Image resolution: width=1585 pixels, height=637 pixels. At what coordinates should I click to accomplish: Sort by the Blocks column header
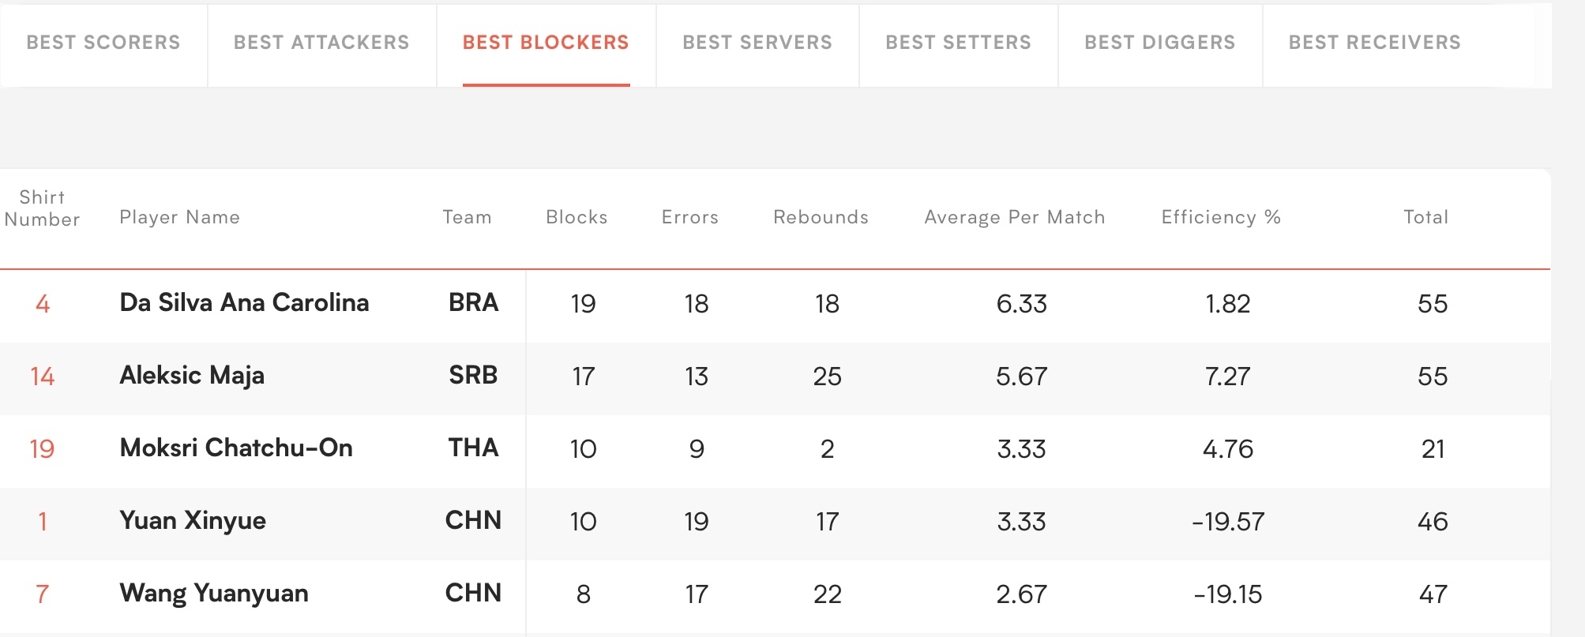(577, 217)
